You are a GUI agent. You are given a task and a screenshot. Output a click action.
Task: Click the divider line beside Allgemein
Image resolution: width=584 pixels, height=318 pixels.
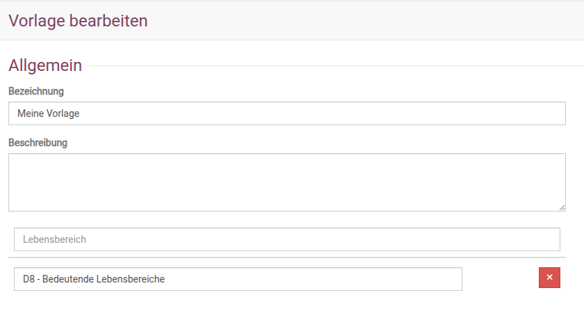334,66
